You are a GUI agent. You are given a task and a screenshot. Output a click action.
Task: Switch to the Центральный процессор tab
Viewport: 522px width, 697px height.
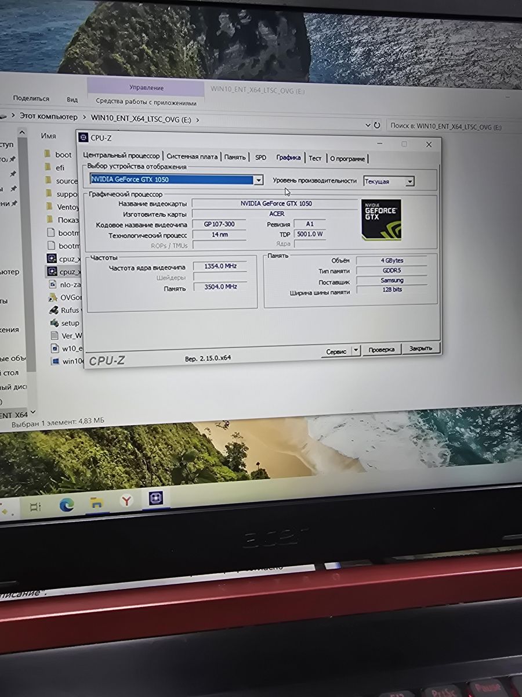pos(121,156)
